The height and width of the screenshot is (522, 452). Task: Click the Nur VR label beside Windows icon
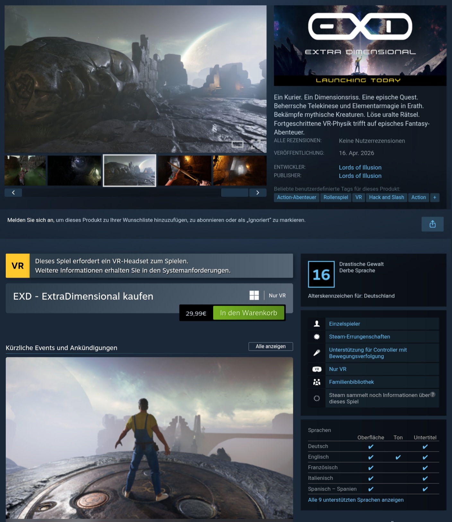click(x=277, y=296)
